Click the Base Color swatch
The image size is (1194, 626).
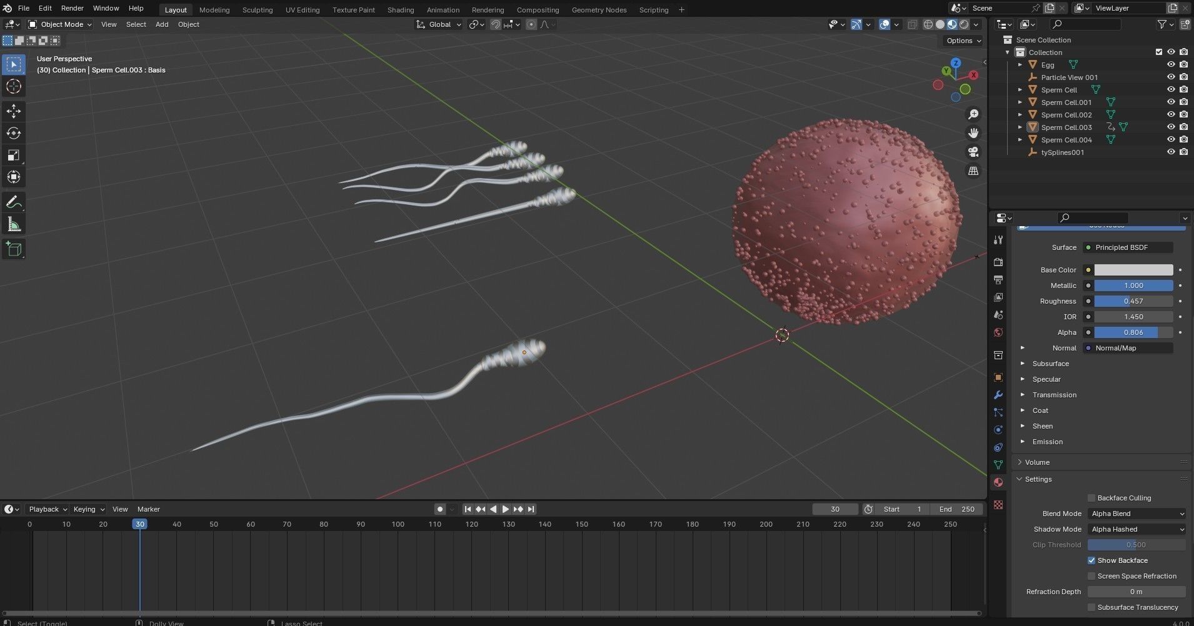click(x=1133, y=270)
